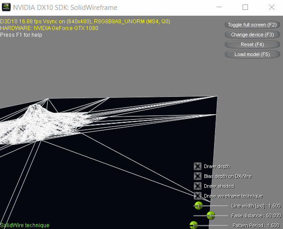Click right end of Line width slider track

tap(227, 206)
